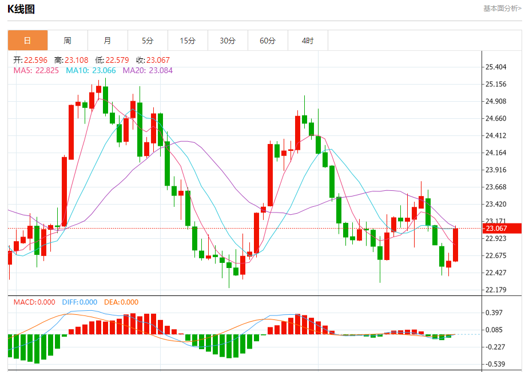Click the 24.164 price axis label
This screenshot has height=372, width=529.
(x=496, y=153)
